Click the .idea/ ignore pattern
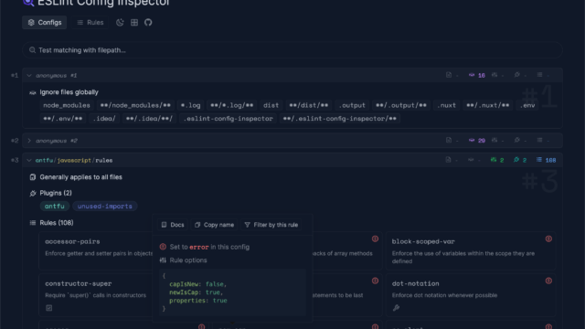This screenshot has width=585, height=329. pyautogui.click(x=104, y=118)
